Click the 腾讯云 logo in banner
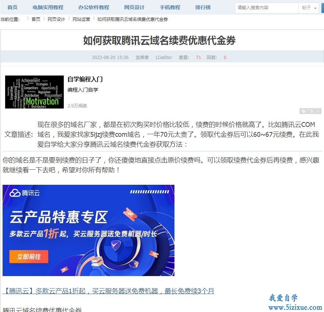The width and height of the screenshot is (324, 312). (x=25, y=193)
